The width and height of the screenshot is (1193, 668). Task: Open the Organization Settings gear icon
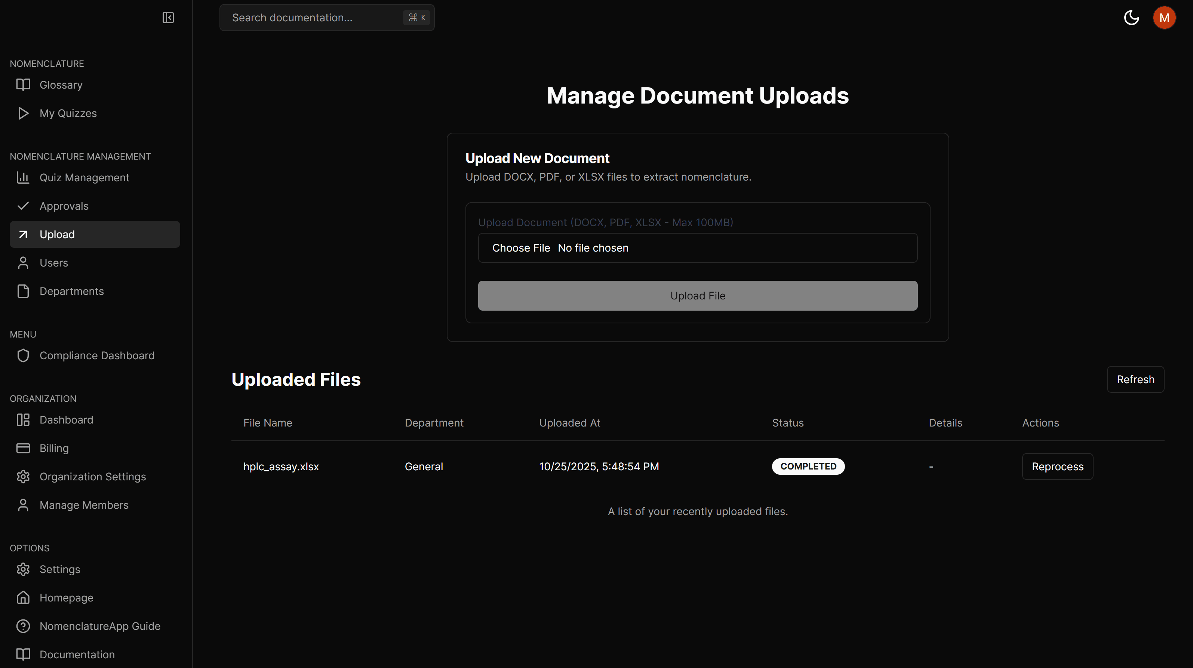23,476
